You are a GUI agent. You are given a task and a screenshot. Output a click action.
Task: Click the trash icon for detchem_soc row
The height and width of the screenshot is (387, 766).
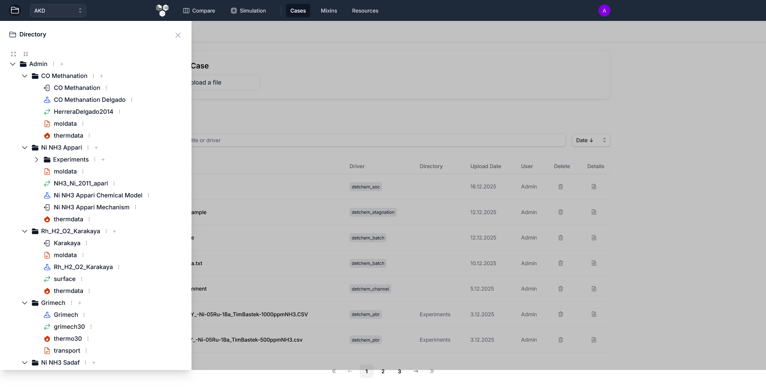click(x=561, y=187)
